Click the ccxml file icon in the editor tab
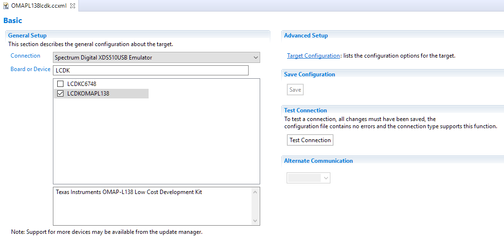 click(x=6, y=5)
